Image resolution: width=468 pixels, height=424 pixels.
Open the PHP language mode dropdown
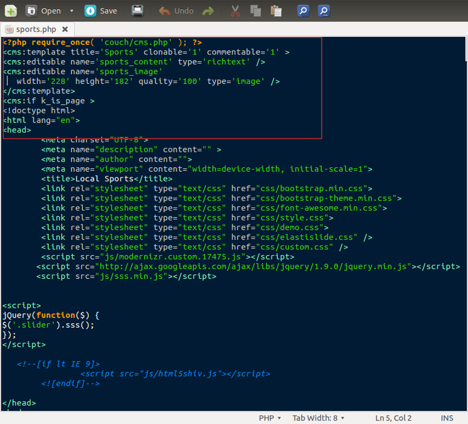[270, 418]
